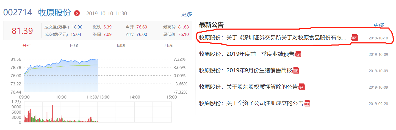Click the 涨跌 value 5.39
Screen dimensions: 396x130
tap(107, 27)
